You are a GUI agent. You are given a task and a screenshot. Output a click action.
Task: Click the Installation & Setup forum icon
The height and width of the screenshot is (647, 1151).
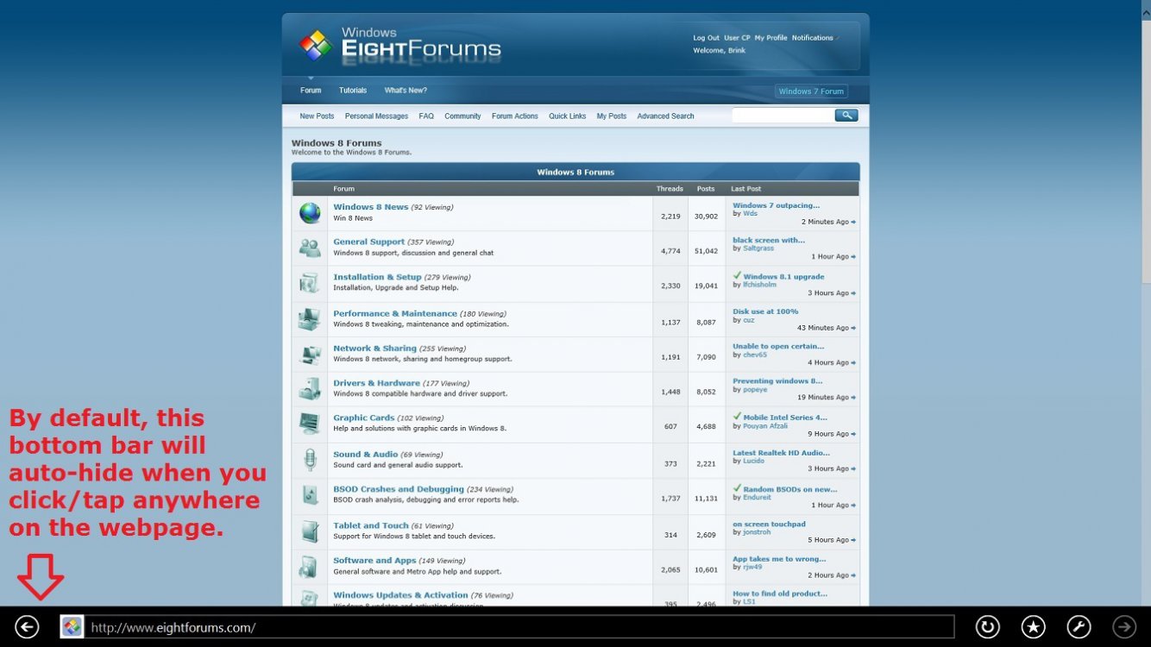pos(310,283)
